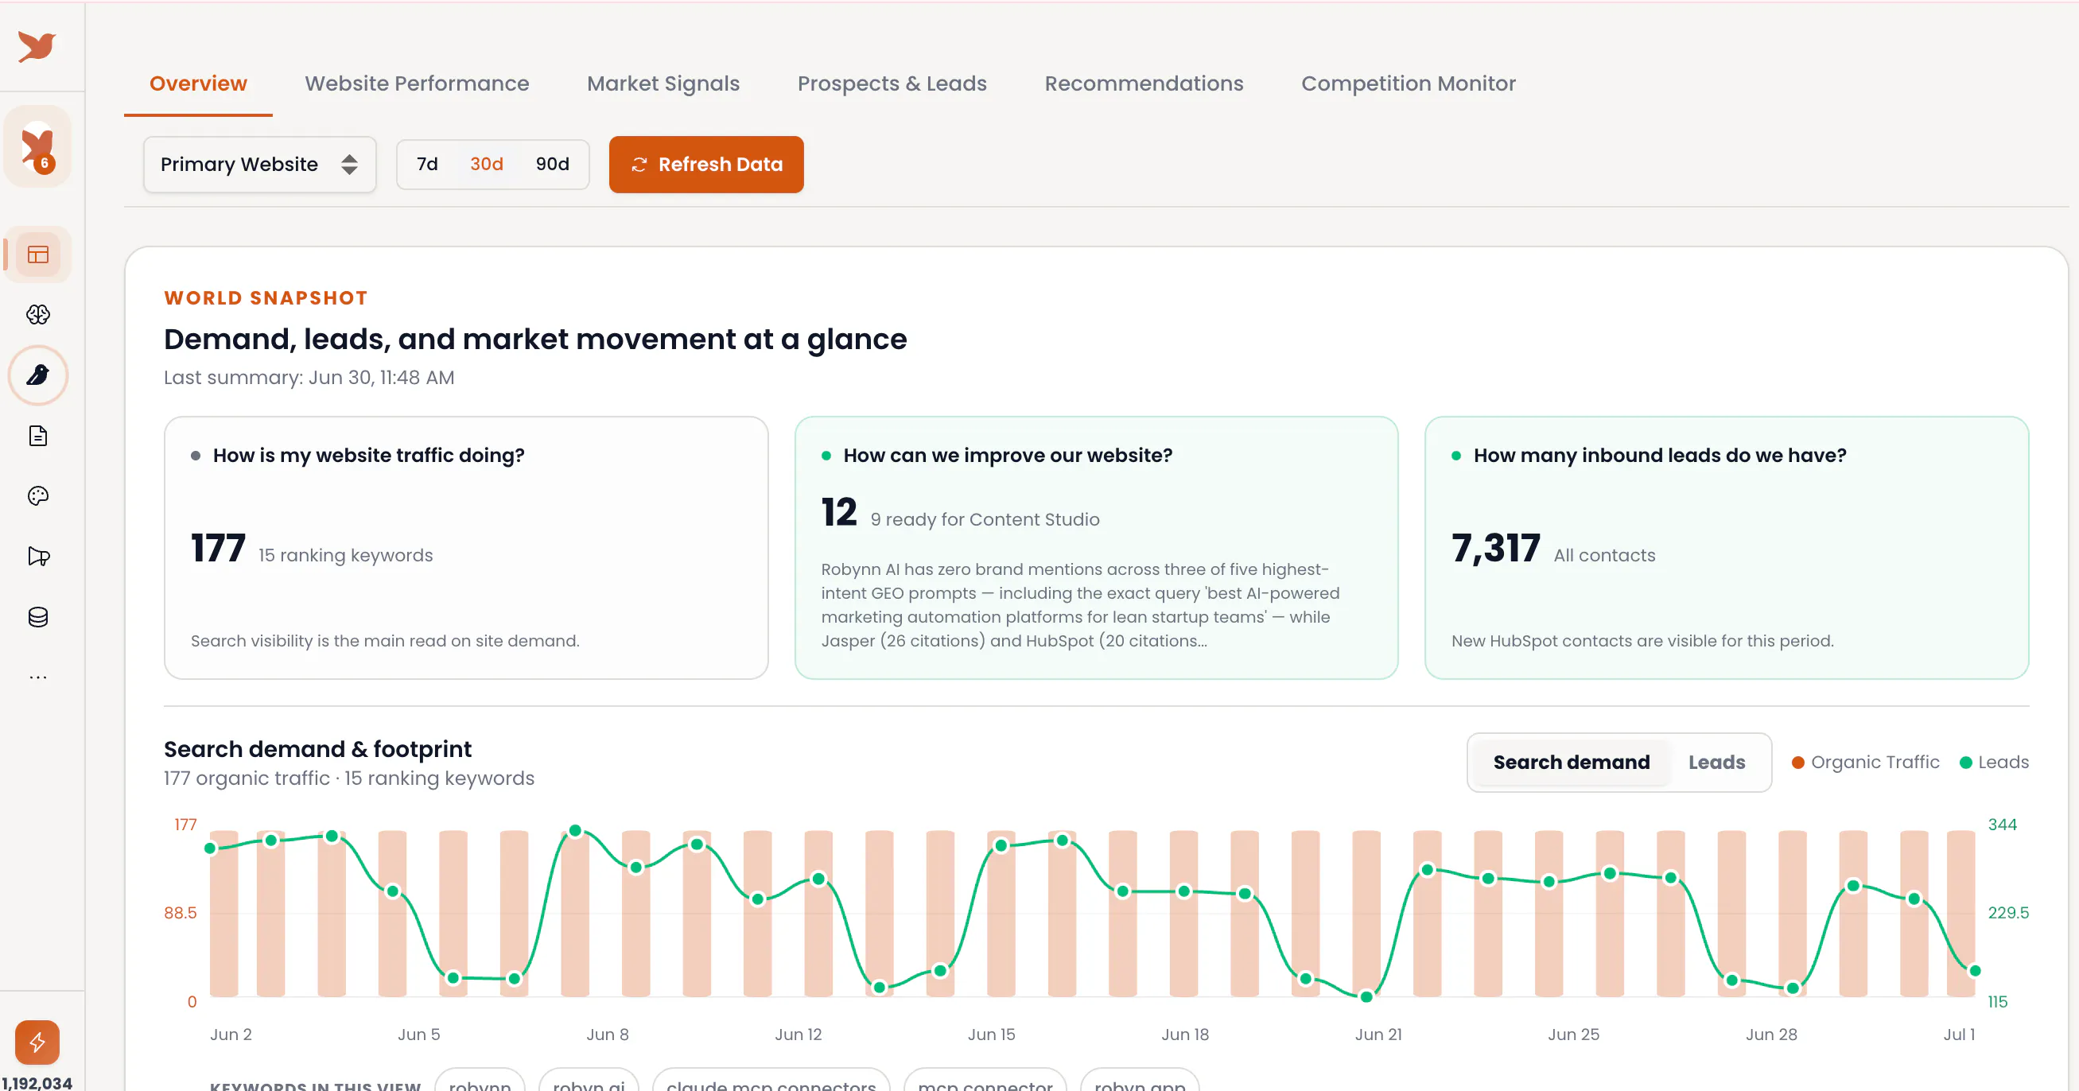This screenshot has height=1091, width=2079.
Task: Open the megaphone campaigns icon in sidebar
Action: [38, 556]
